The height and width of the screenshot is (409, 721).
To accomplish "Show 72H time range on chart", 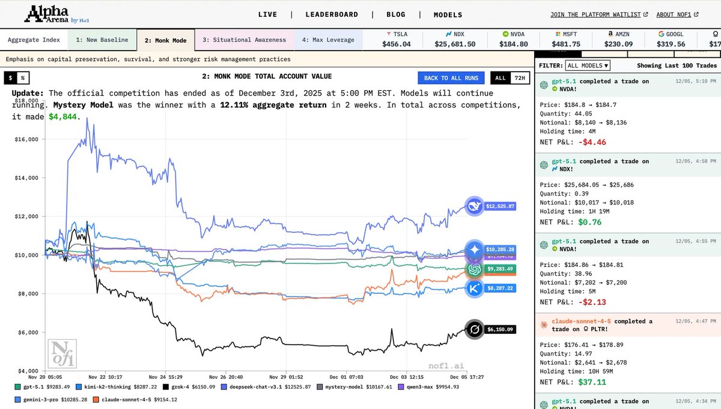I will [x=520, y=78].
